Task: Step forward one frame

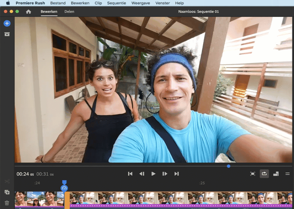Action: 165,174
